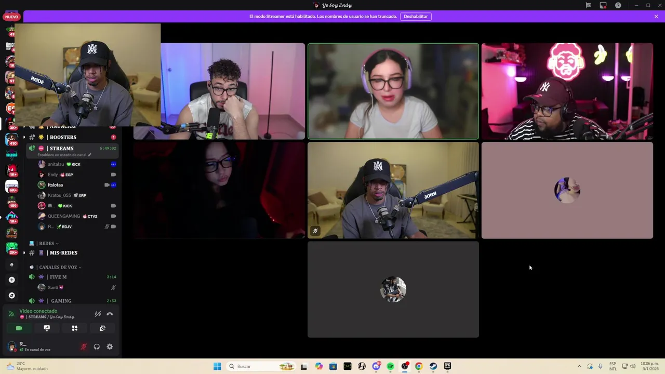Viewport: 665px width, 374px height.
Task: Open the soundboard icon
Action: point(102,328)
